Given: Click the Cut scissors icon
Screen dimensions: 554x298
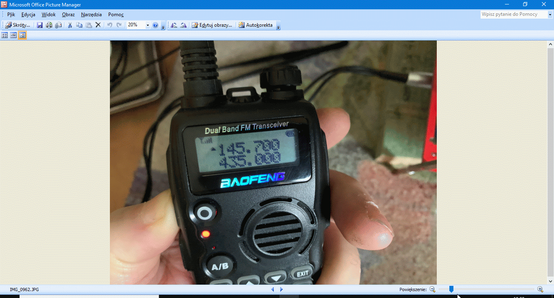Looking at the screenshot, I should tap(70, 25).
